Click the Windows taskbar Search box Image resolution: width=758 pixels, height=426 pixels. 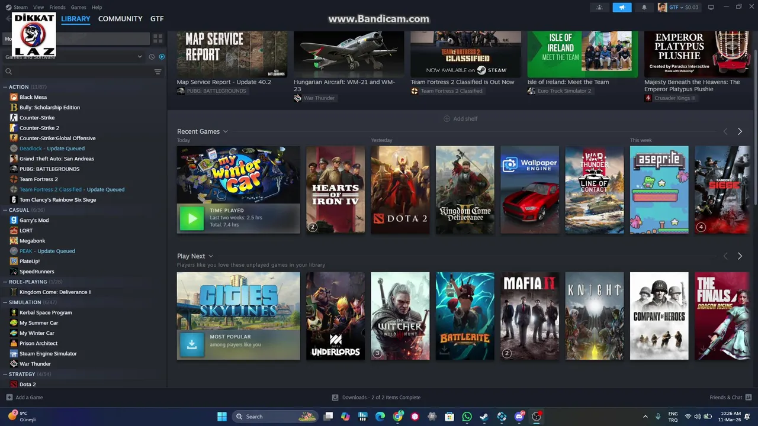click(x=275, y=417)
